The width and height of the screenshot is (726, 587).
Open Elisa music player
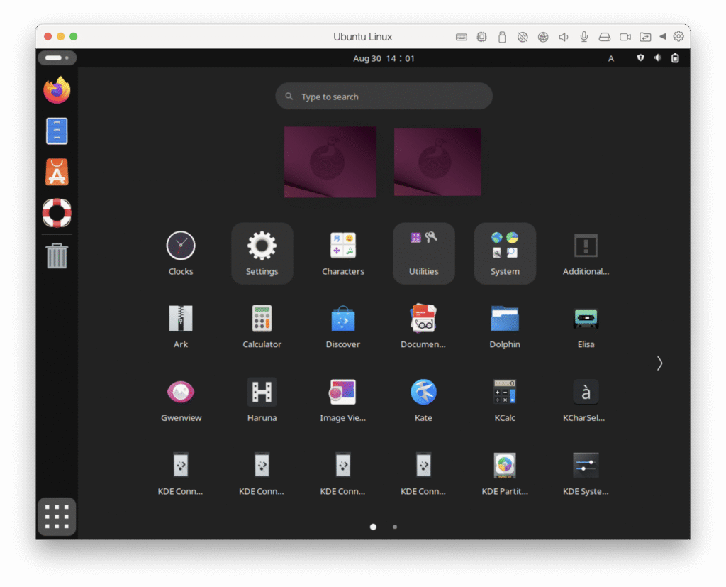(586, 327)
